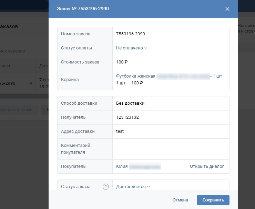
Task: Click the question mark help icon beside Статус заказа
Action: point(106,187)
